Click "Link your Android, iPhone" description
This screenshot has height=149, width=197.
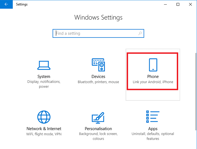tap(153, 82)
